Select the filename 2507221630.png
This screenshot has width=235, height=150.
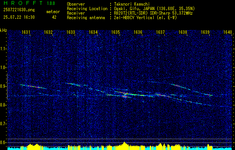coord(19,10)
